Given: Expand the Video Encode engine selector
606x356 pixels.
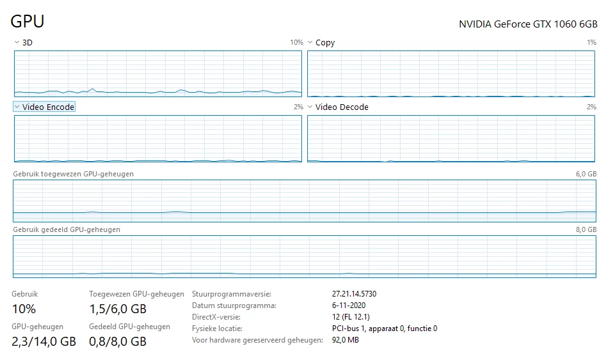Looking at the screenshot, I should 44,107.
